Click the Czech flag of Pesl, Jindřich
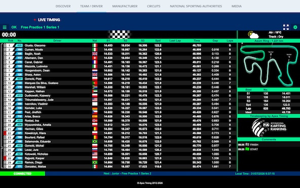The width and height of the screenshot is (300, 188). point(95,112)
